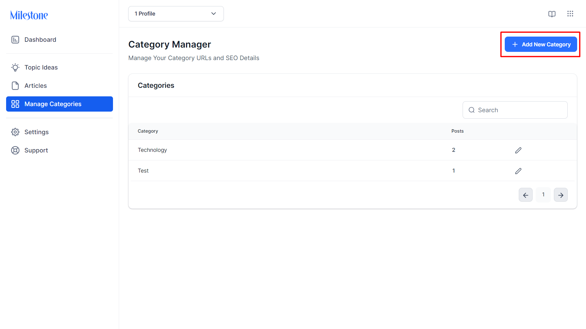Open the apps grid menu icon
Image resolution: width=586 pixels, height=329 pixels.
tap(570, 14)
